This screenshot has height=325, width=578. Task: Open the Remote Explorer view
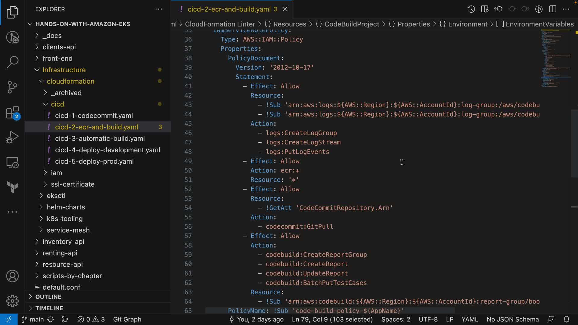(12, 162)
